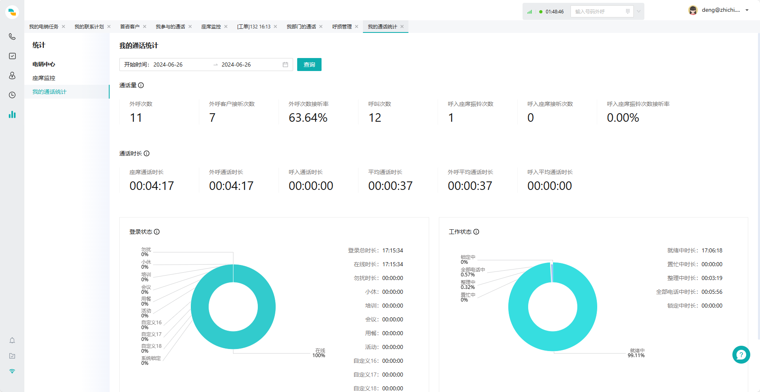
Task: Click the app logo at top left
Action: tap(12, 12)
